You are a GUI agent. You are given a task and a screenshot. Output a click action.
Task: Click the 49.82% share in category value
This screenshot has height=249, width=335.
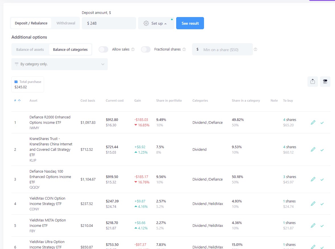pyautogui.click(x=238, y=120)
